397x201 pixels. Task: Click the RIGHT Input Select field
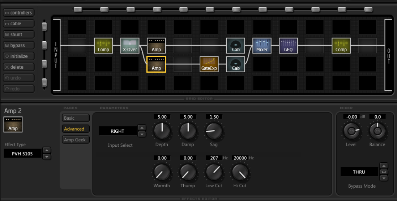pyautogui.click(x=118, y=131)
